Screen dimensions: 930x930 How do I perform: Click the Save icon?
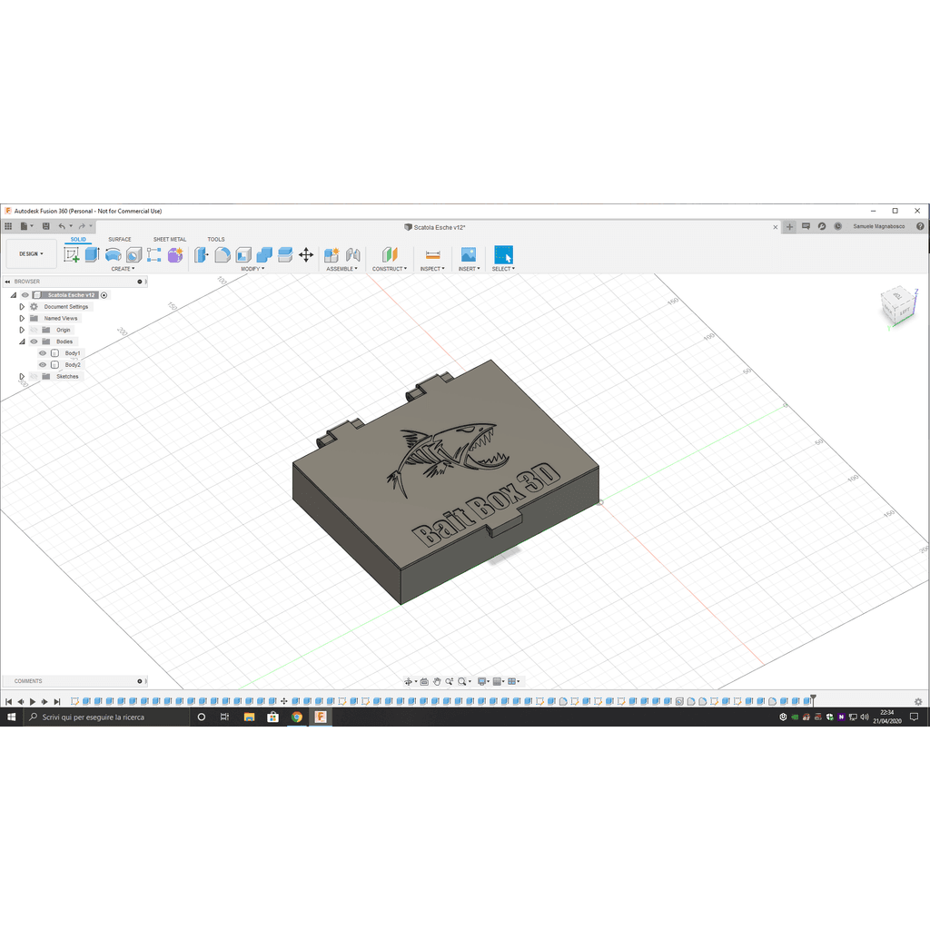(45, 226)
